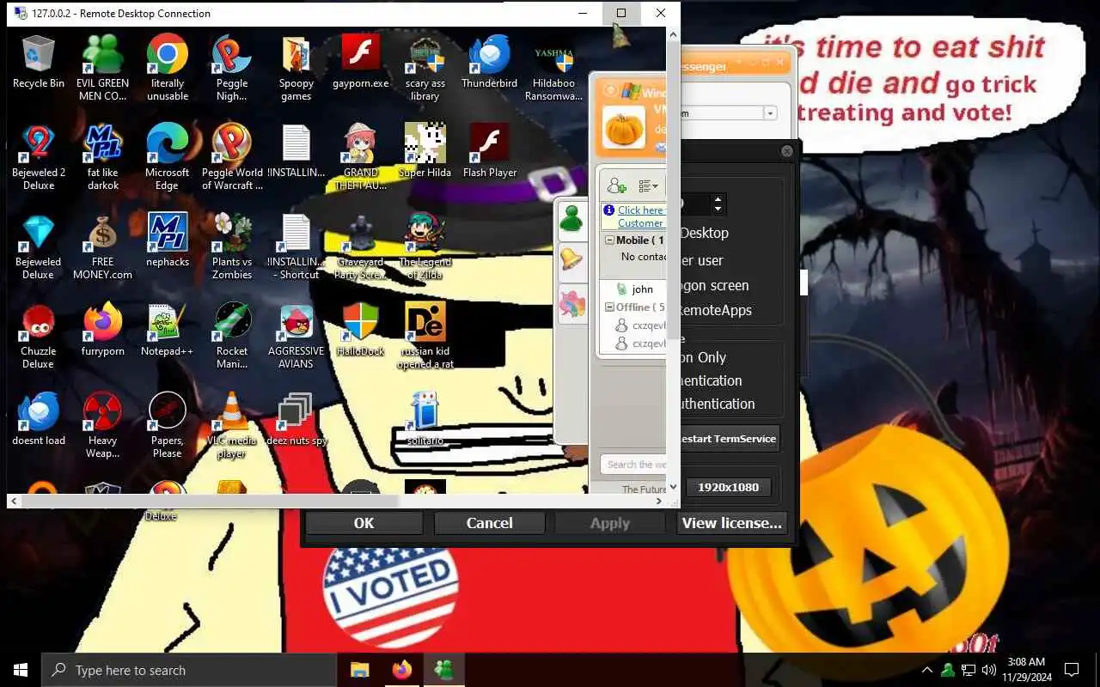Launch the EVIL GREEN MEN messenger shortcut
This screenshot has width=1100, height=687.
coord(102,68)
